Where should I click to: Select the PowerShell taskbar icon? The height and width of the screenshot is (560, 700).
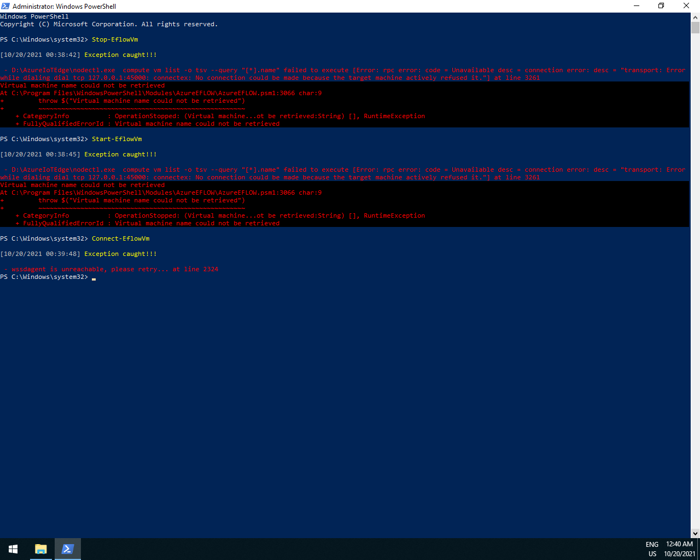pos(68,549)
